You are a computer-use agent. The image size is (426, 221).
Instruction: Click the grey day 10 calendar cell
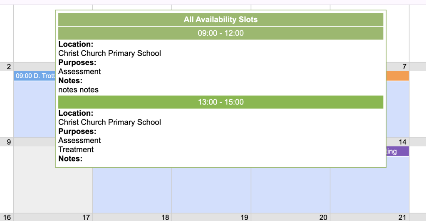click(x=53, y=189)
